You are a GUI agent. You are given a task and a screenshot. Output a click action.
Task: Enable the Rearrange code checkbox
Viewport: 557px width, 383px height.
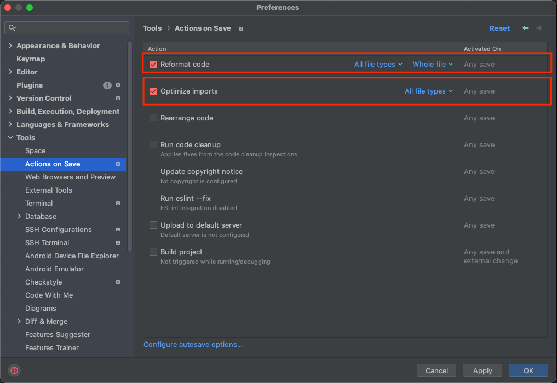pos(153,118)
